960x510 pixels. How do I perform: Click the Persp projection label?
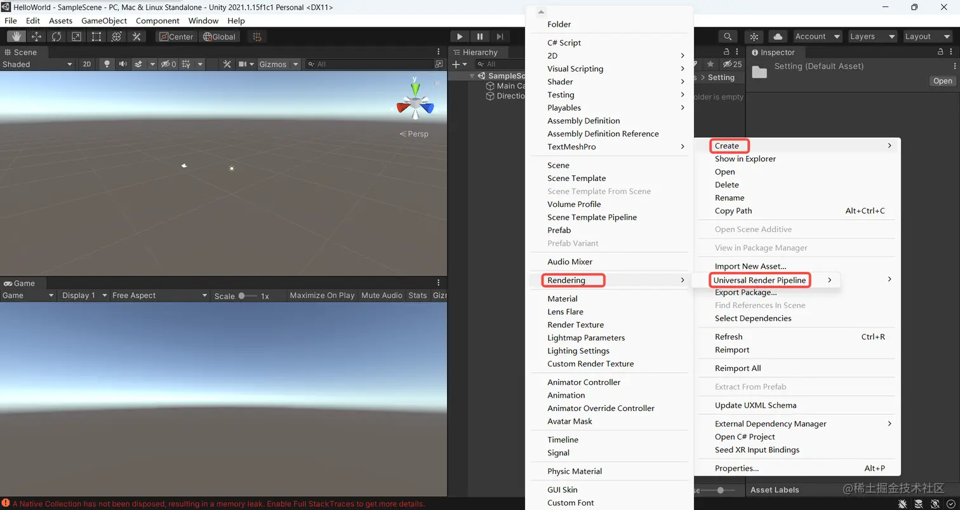coord(414,134)
